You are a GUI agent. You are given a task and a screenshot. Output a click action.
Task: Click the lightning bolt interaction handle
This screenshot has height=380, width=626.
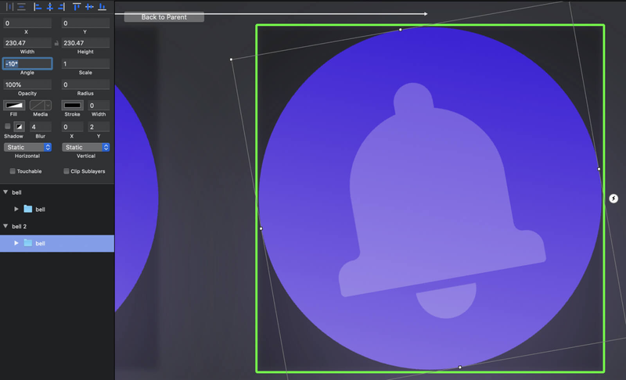pyautogui.click(x=613, y=198)
